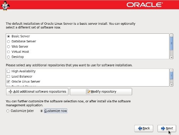
Task: Click the blue left arrow Back icon
Action: coord(140,129)
